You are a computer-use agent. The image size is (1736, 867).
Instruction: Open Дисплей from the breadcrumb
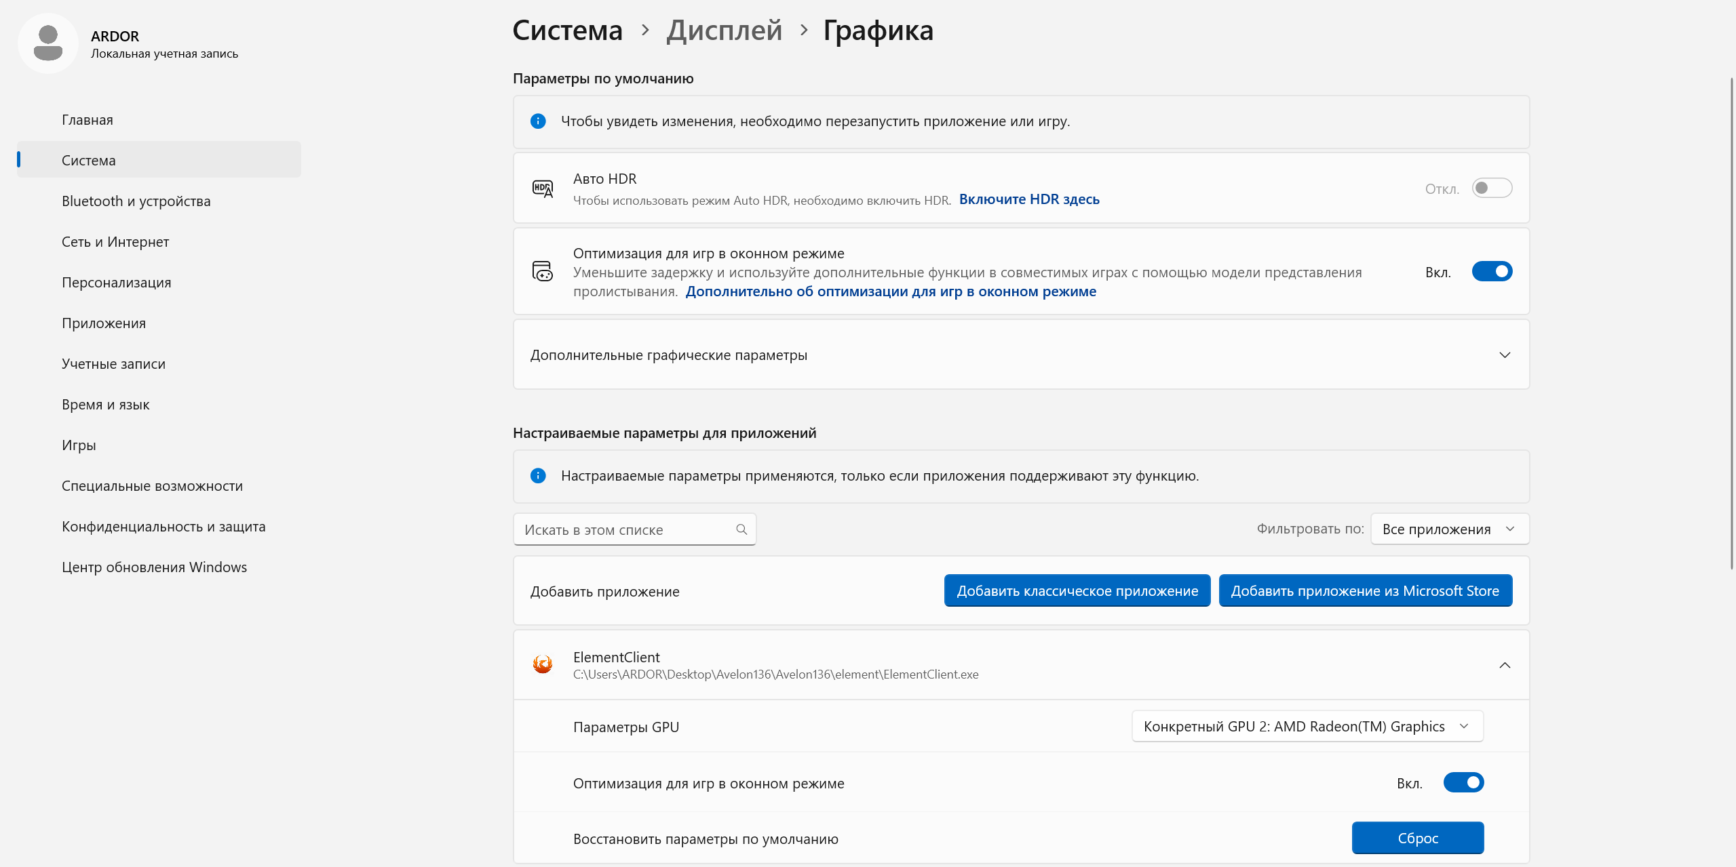(x=723, y=30)
